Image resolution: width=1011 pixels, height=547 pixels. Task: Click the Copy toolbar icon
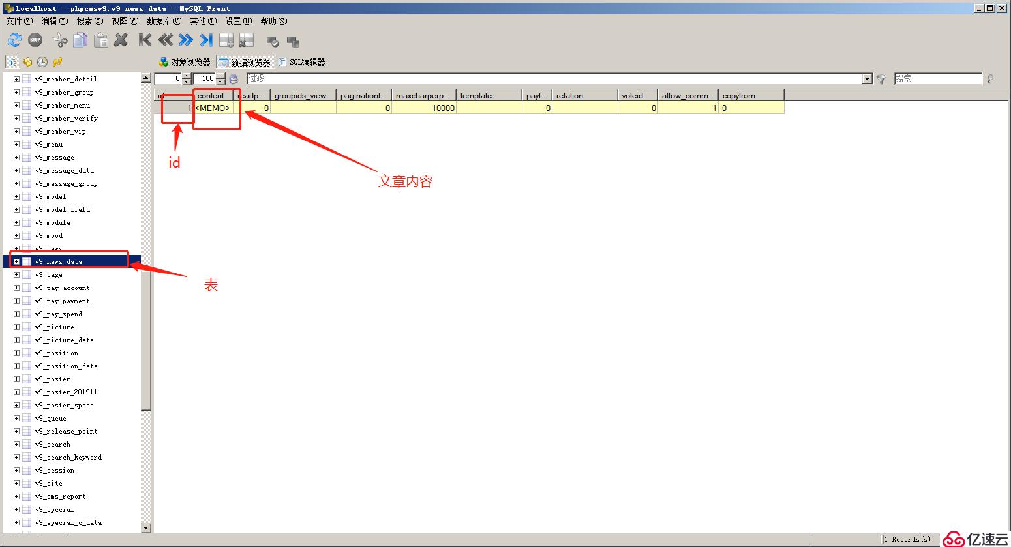point(80,40)
